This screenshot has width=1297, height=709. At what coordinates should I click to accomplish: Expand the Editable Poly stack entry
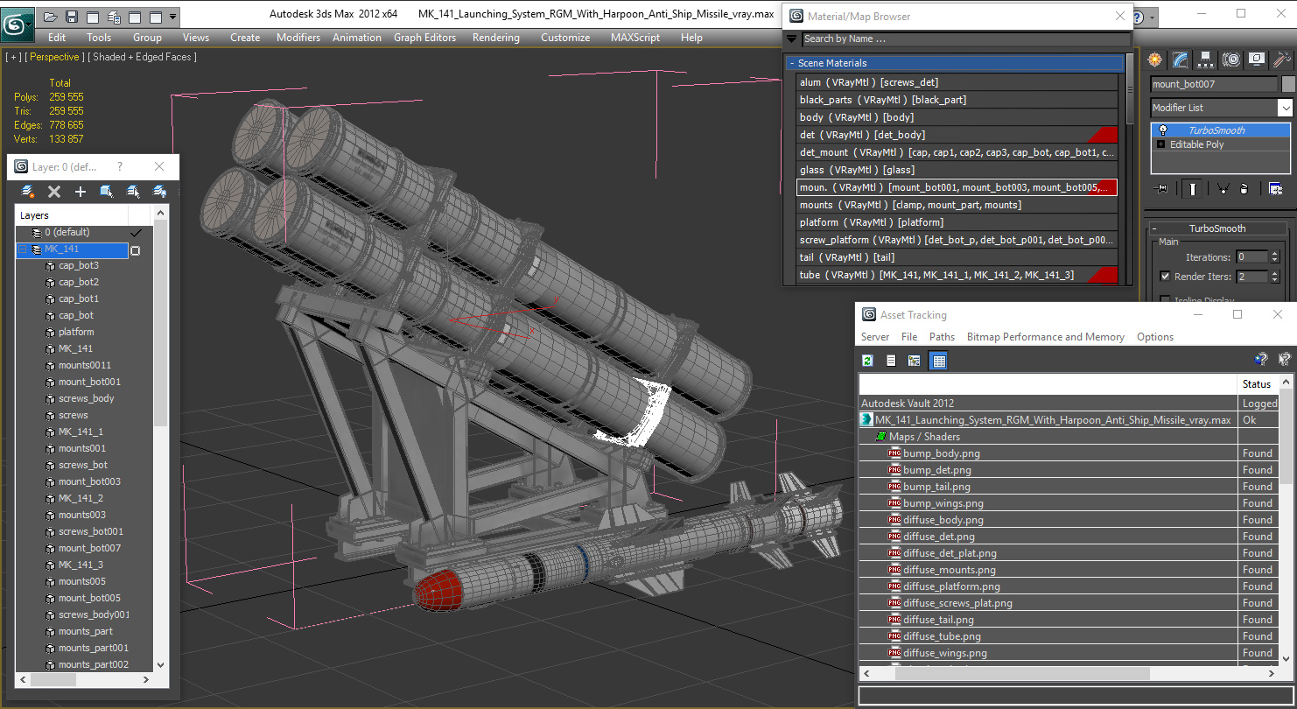tap(1161, 144)
